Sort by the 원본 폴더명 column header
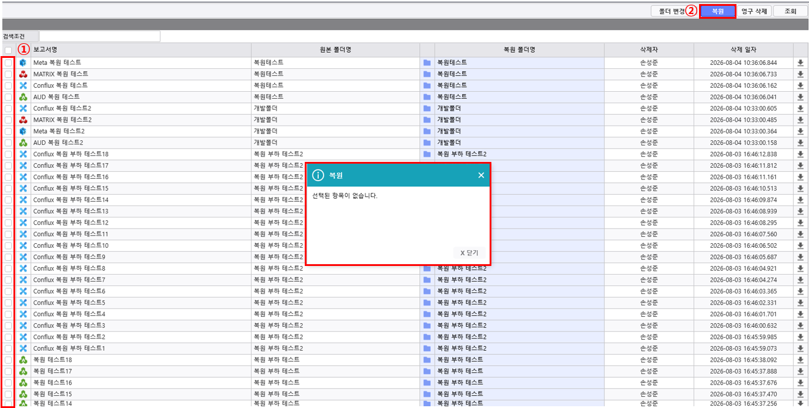The height and width of the screenshot is (408, 809). click(335, 50)
